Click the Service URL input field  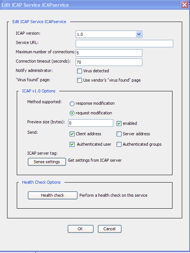tap(124, 44)
